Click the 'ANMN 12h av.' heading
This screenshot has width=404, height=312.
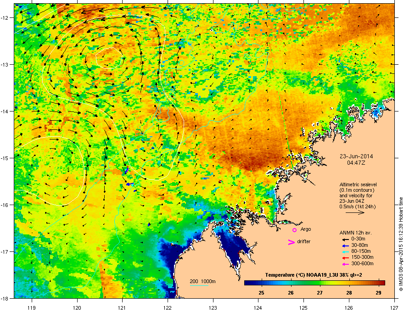coord(355,233)
